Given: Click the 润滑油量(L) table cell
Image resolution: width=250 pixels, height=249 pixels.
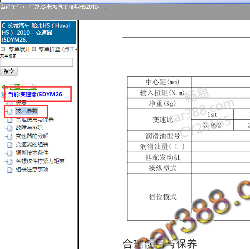Looking at the screenshot, I should tap(159, 146).
